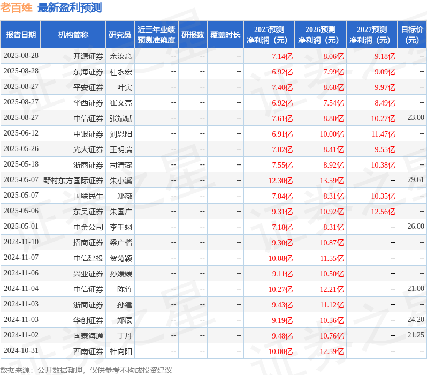Select target price 29.61
The image size is (427, 375).
point(416,179)
